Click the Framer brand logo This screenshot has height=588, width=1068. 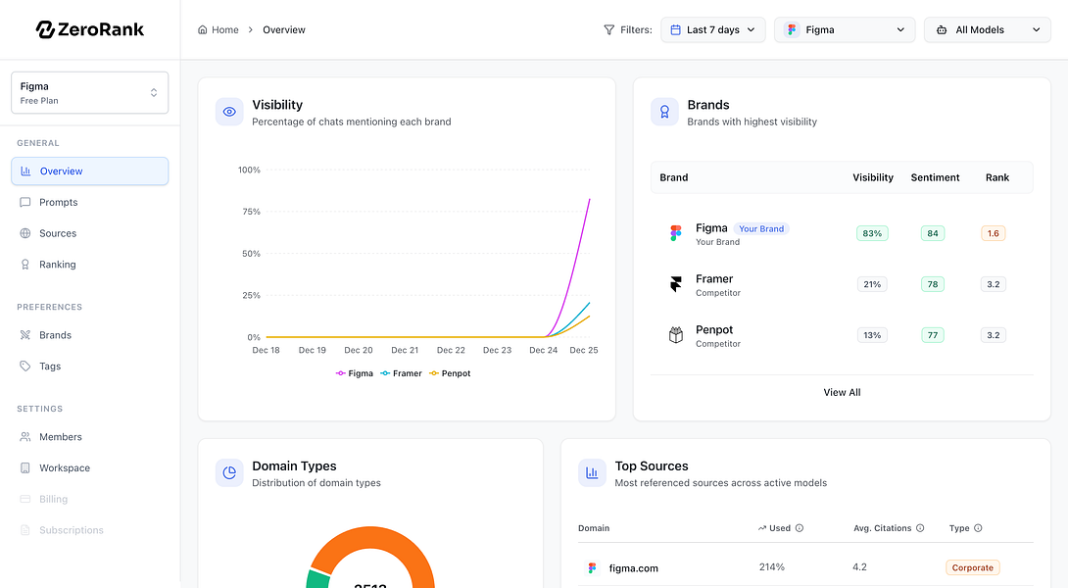pos(676,284)
